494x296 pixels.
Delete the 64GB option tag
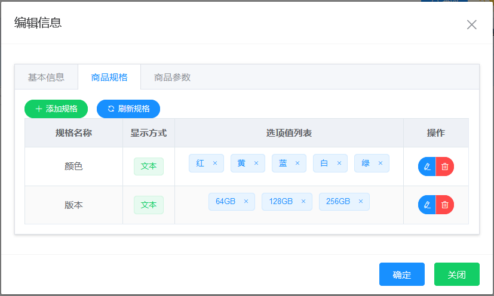(x=246, y=202)
